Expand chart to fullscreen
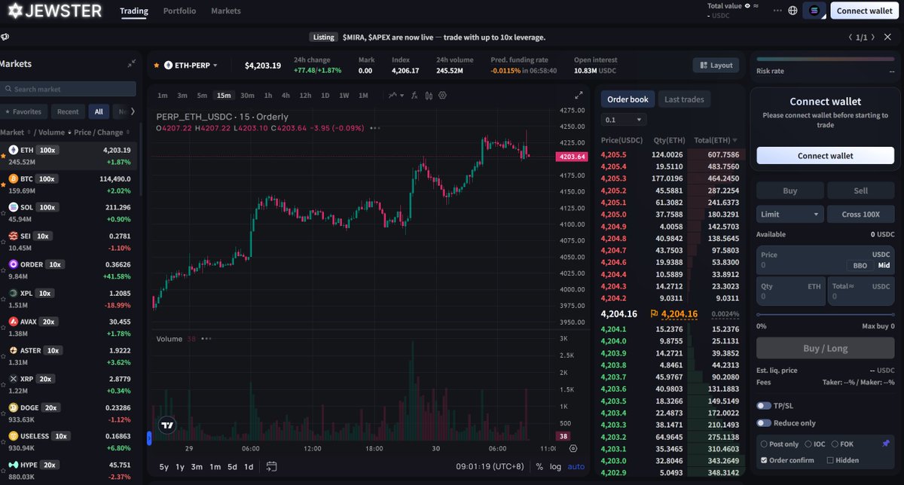Image resolution: width=904 pixels, height=485 pixels. click(x=579, y=96)
